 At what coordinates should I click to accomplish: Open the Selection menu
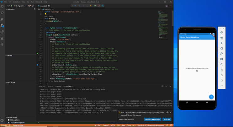tap(17, 2)
